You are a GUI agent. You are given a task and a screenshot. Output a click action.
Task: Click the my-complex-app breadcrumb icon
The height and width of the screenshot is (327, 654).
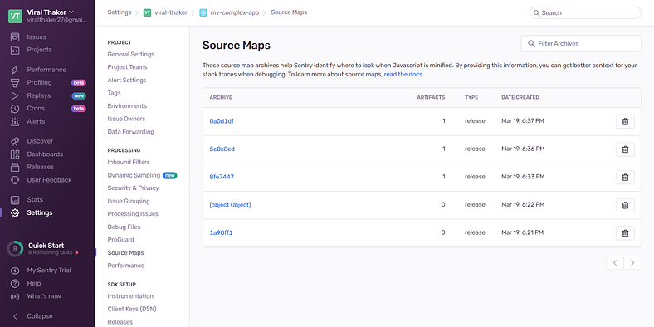[203, 13]
